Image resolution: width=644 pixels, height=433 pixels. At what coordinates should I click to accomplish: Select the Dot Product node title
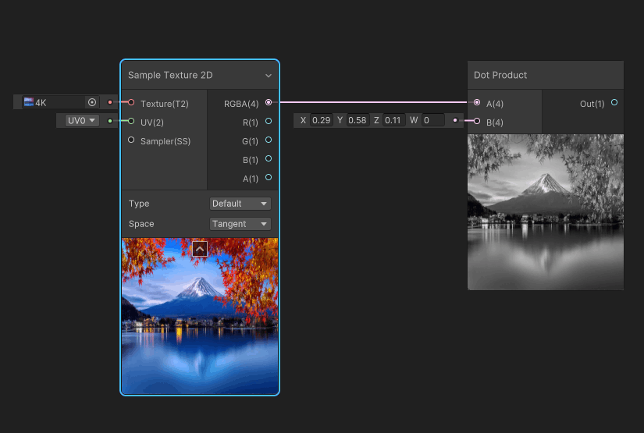(x=500, y=75)
